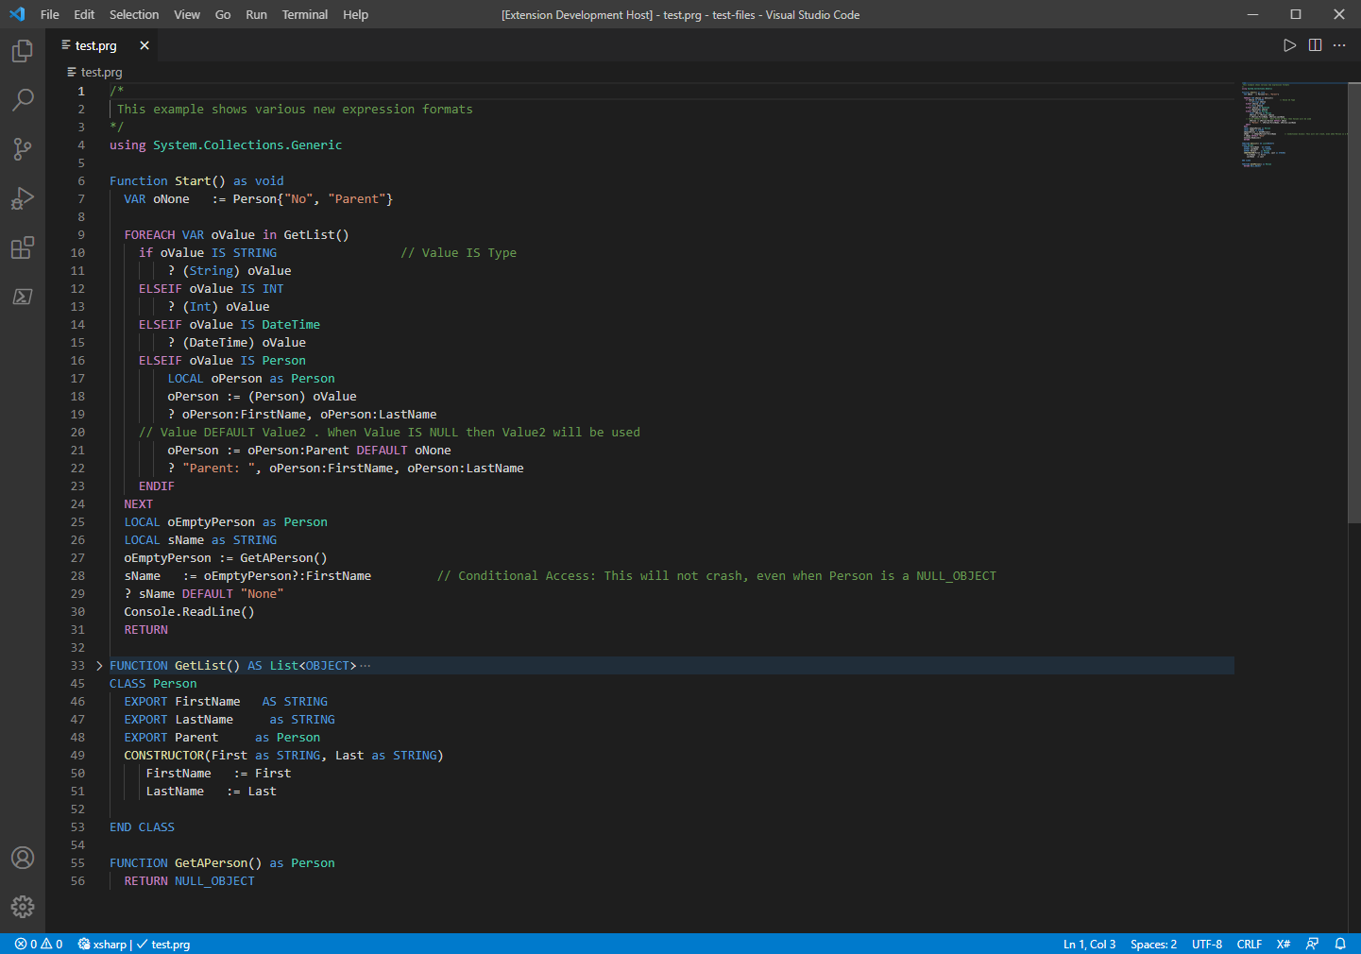The width and height of the screenshot is (1361, 954).
Task: Click the minimap code overview
Action: pyautogui.click(x=1294, y=124)
